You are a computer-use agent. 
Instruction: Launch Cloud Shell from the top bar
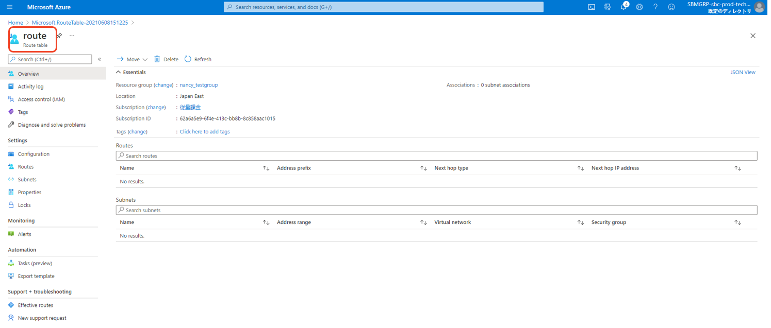tap(592, 7)
